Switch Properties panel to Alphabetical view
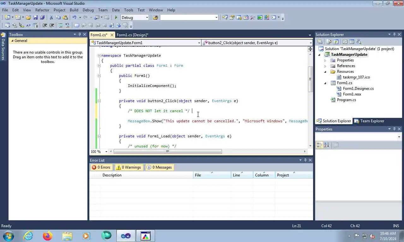This screenshot has height=242, width=404. coord(326,145)
